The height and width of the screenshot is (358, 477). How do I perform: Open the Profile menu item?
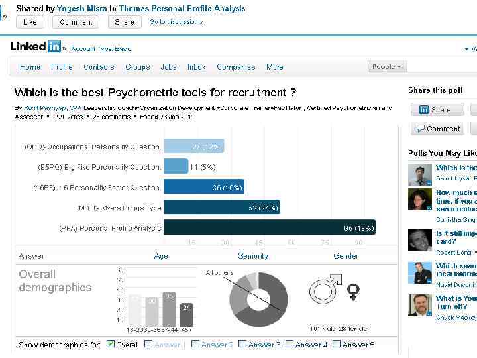62,67
